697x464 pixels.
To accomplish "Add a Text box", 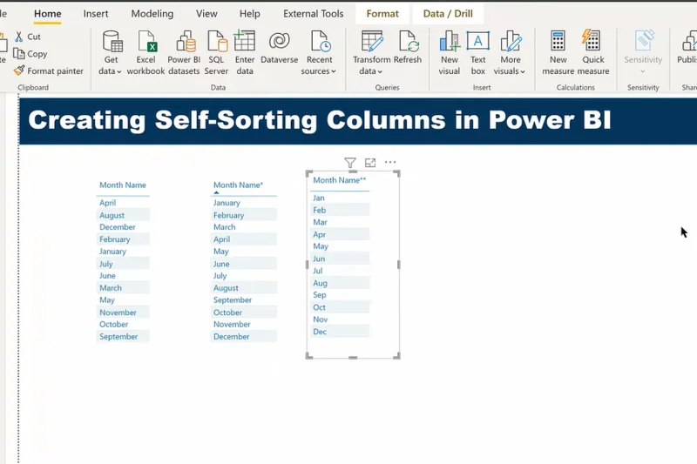I will coord(477,53).
